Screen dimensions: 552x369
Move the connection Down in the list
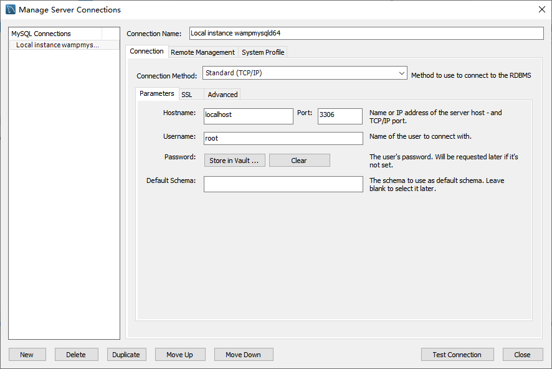(x=243, y=354)
